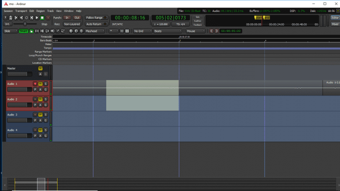This screenshot has height=191, width=340.
Task: Enable solo on Audio 2 track
Action: (46, 99)
